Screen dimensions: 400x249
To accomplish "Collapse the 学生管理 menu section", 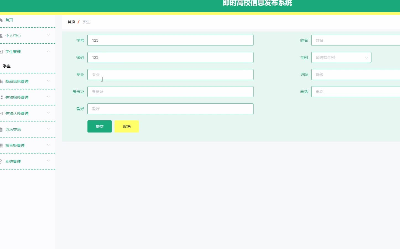I will tap(48, 51).
